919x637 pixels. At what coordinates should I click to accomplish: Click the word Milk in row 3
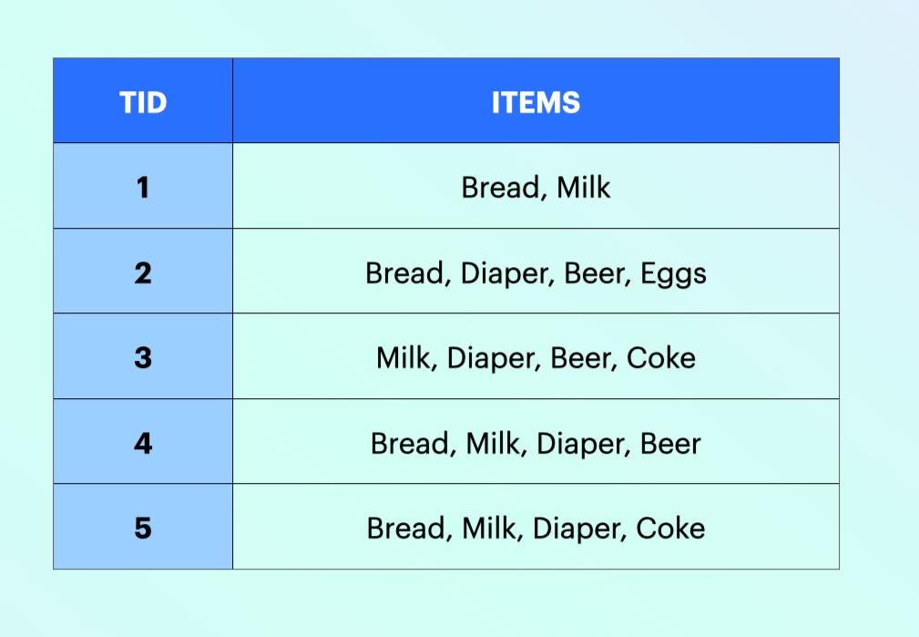click(x=403, y=358)
